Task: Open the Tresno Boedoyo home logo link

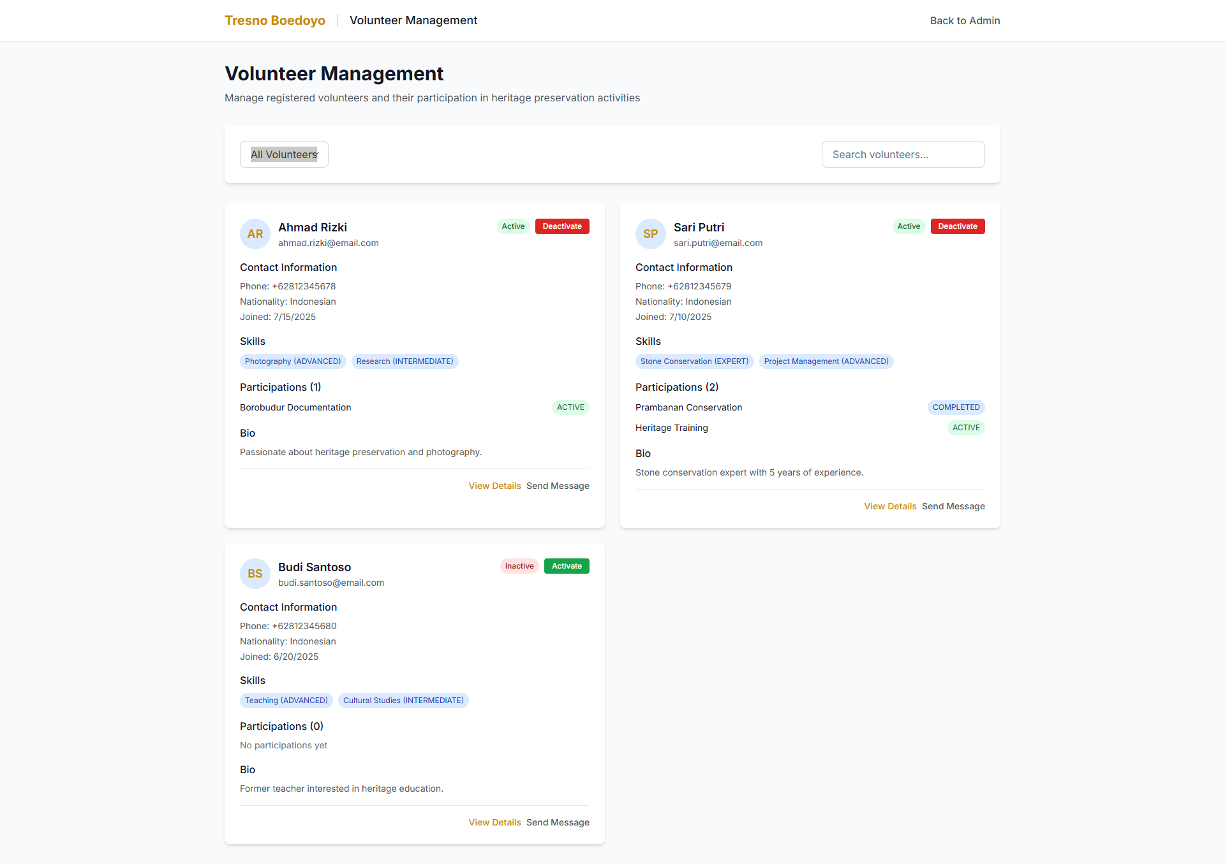Action: tap(275, 20)
